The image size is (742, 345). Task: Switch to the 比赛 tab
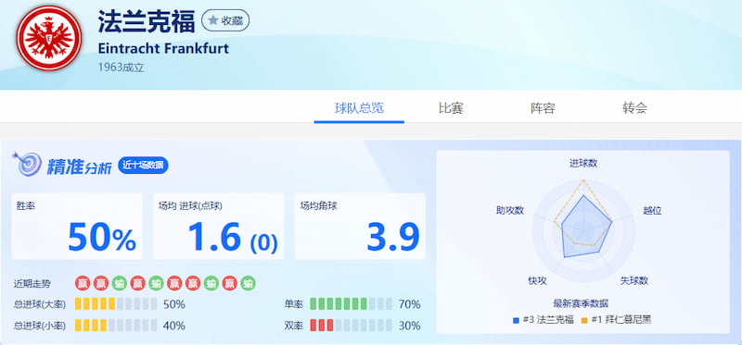[x=451, y=108]
